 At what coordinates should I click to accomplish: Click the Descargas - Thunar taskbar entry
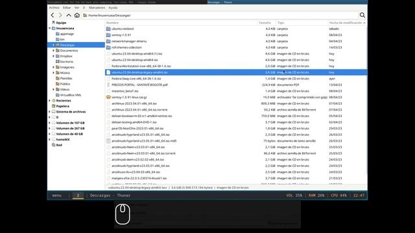point(110,195)
